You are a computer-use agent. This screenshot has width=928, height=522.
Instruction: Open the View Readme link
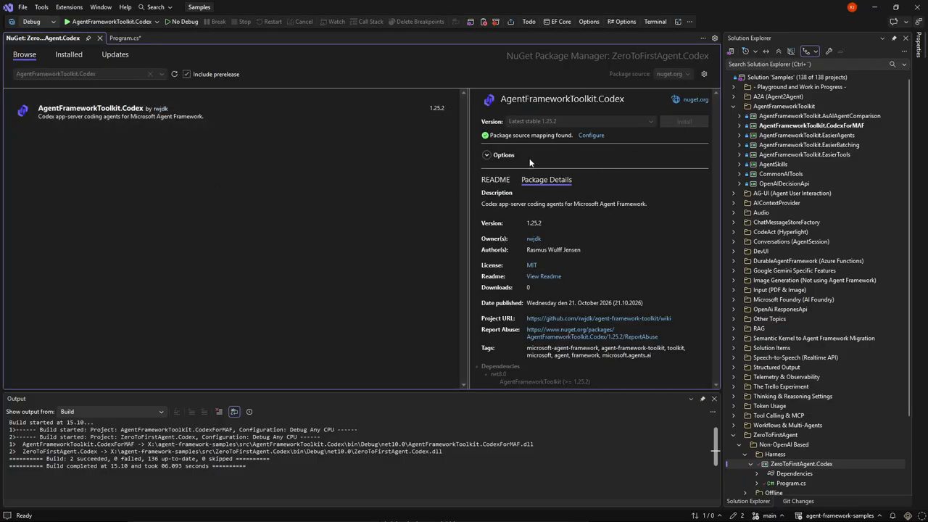(x=544, y=276)
